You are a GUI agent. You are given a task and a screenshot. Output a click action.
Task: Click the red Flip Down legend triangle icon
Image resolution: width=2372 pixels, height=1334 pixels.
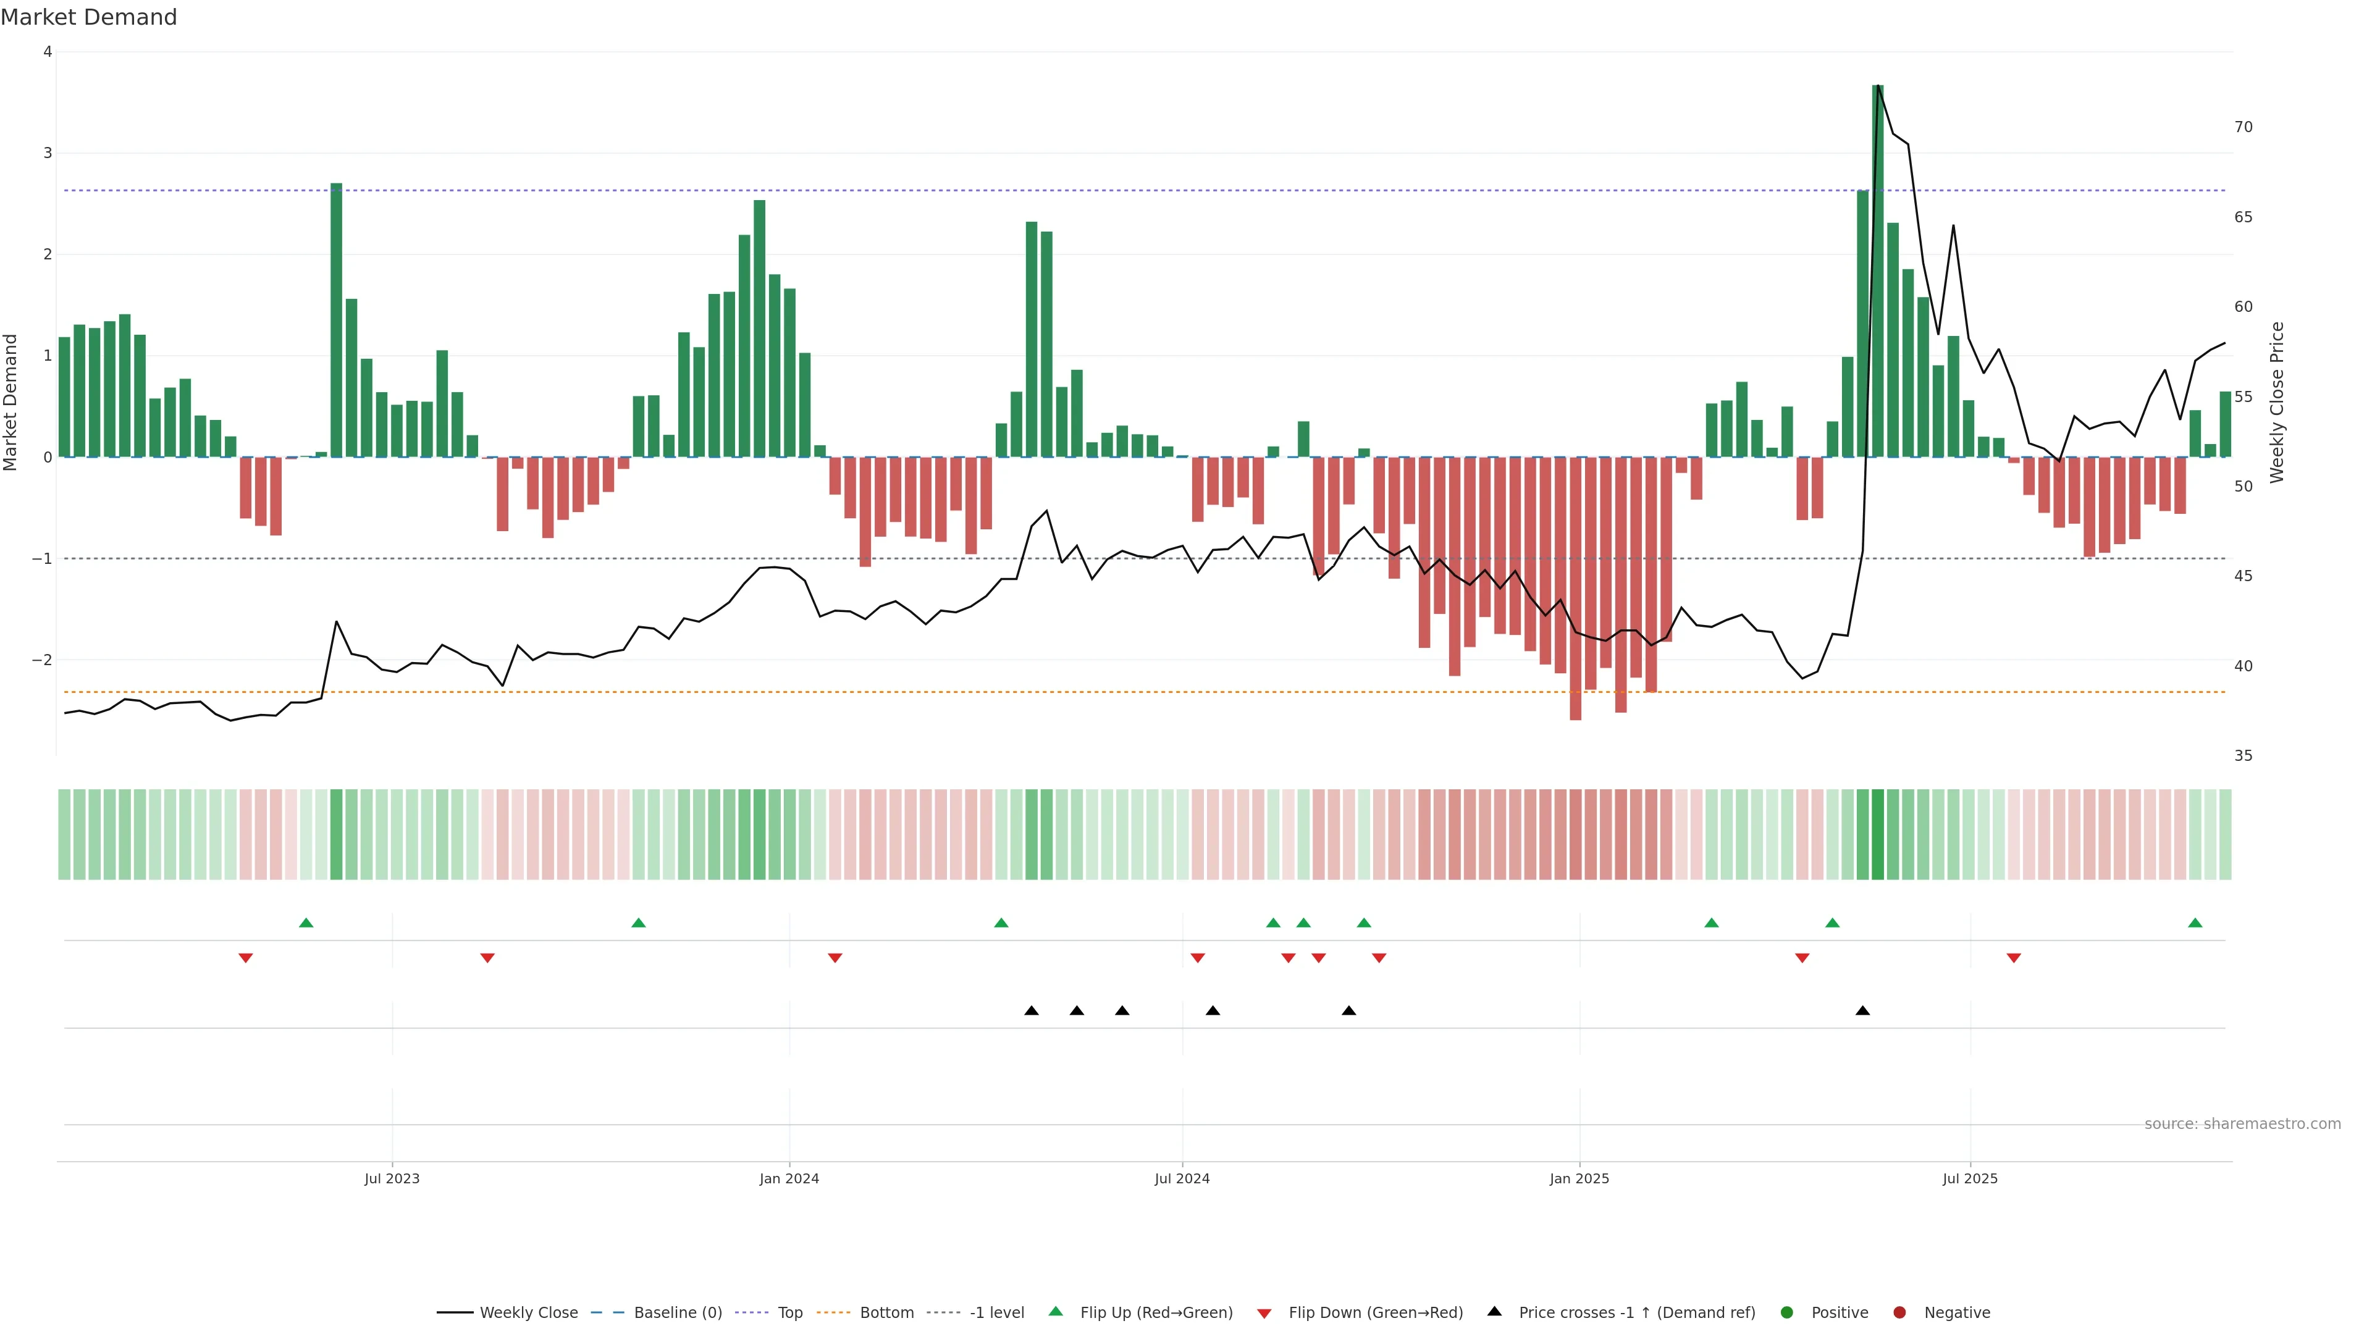1264,1313
